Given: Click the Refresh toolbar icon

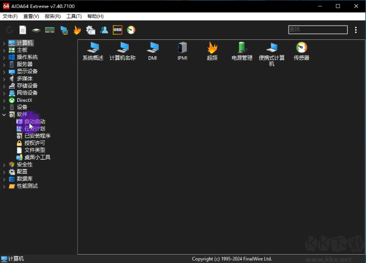Looking at the screenshot, I should [9, 30].
